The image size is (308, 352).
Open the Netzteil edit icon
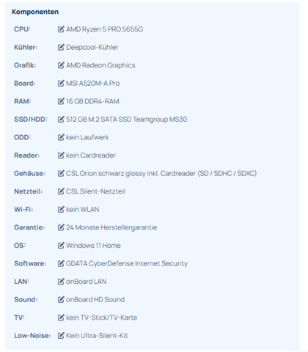[61, 191]
